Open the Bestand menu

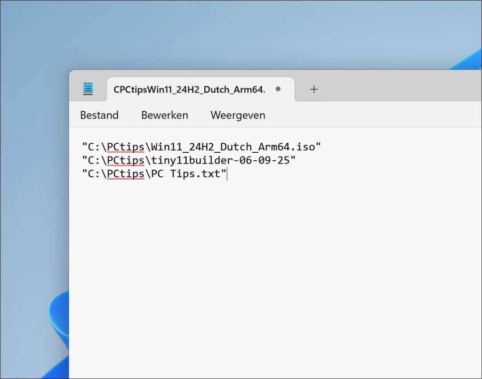tap(99, 115)
